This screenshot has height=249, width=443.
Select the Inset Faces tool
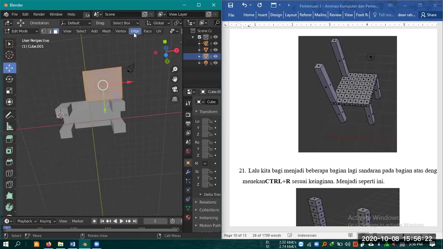point(9,150)
